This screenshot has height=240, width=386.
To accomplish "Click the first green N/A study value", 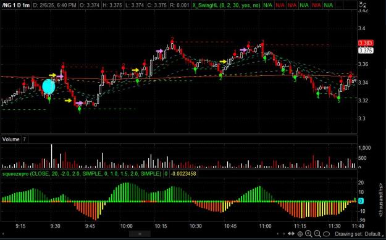I will pyautogui.click(x=268, y=5).
